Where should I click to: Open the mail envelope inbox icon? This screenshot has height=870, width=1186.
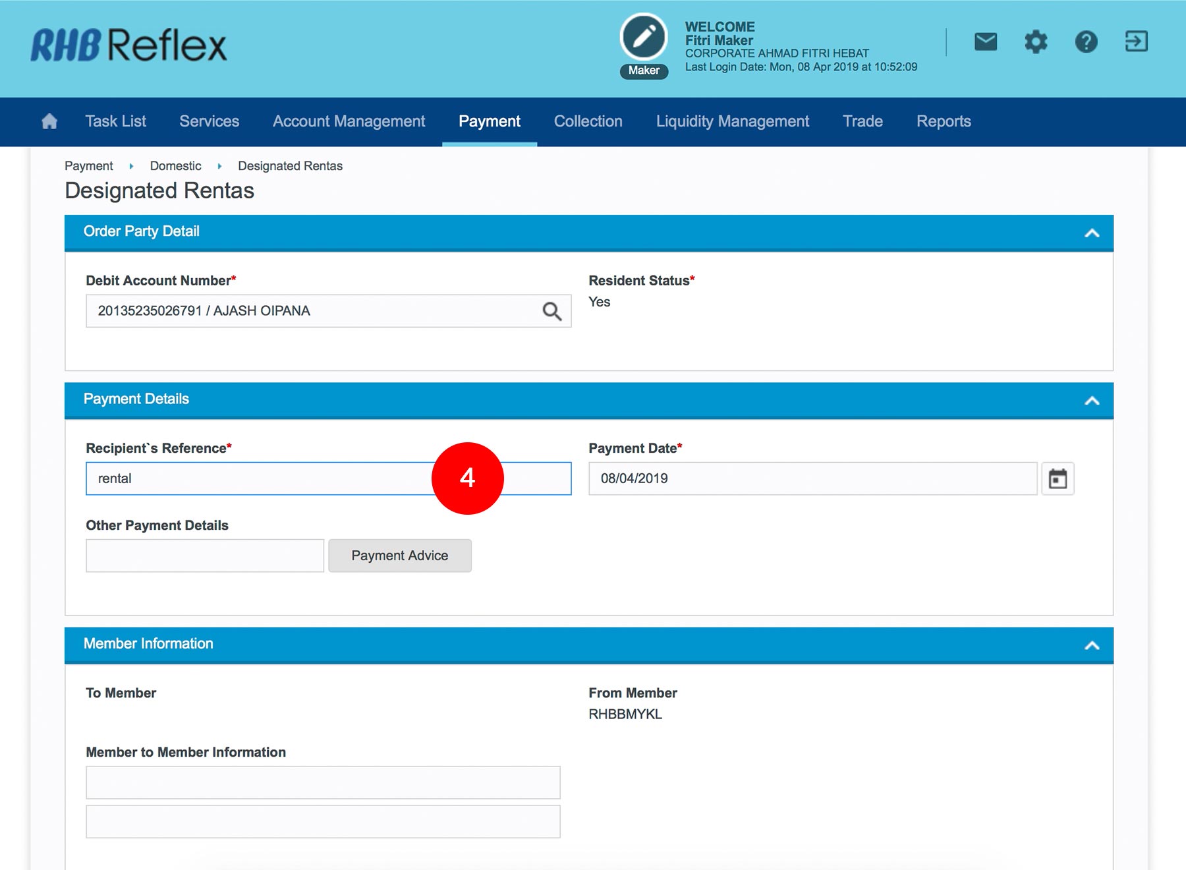point(985,42)
